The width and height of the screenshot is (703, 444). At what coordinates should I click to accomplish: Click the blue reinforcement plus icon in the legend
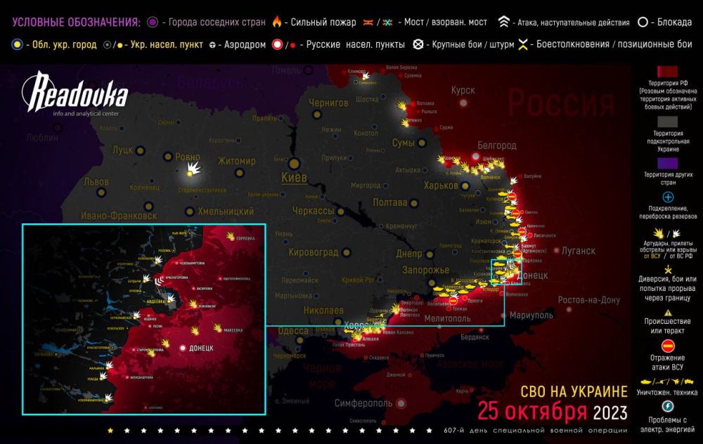coord(668,197)
